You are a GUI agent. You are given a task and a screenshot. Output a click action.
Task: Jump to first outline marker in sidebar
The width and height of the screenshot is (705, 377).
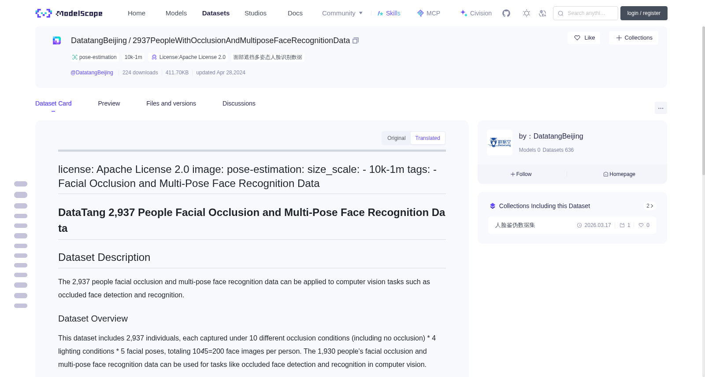21,184
